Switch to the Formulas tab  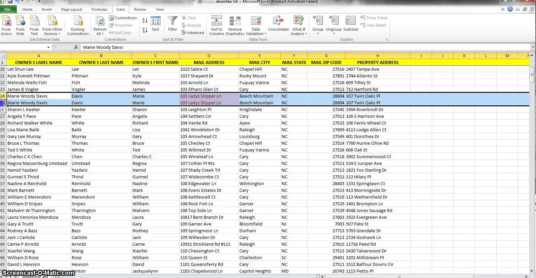point(99,9)
